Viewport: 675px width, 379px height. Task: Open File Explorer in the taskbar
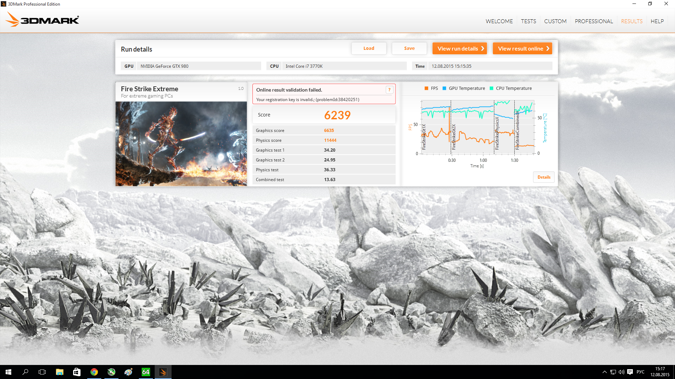coord(59,372)
